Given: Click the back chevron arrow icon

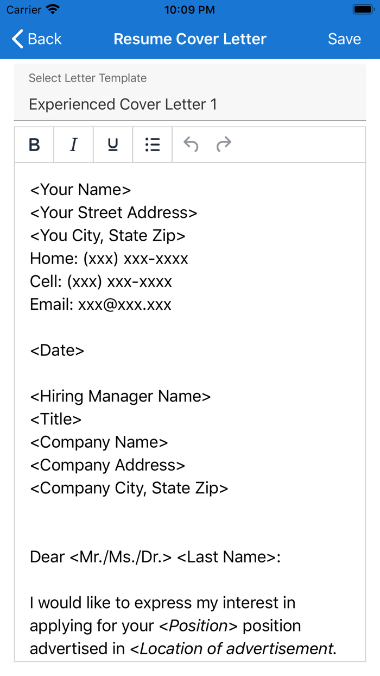Looking at the screenshot, I should (x=16, y=39).
